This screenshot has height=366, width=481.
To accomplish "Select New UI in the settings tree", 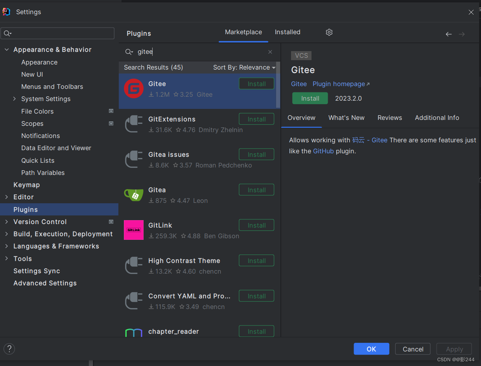I will (x=32, y=74).
